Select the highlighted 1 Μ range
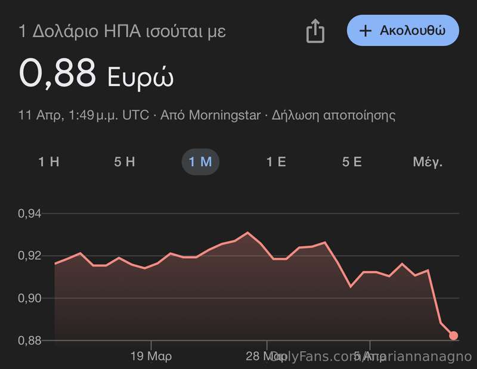This screenshot has width=477, height=369. (x=200, y=162)
